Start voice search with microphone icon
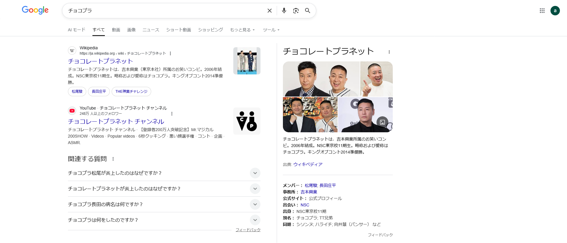567x243 pixels. coord(284,11)
